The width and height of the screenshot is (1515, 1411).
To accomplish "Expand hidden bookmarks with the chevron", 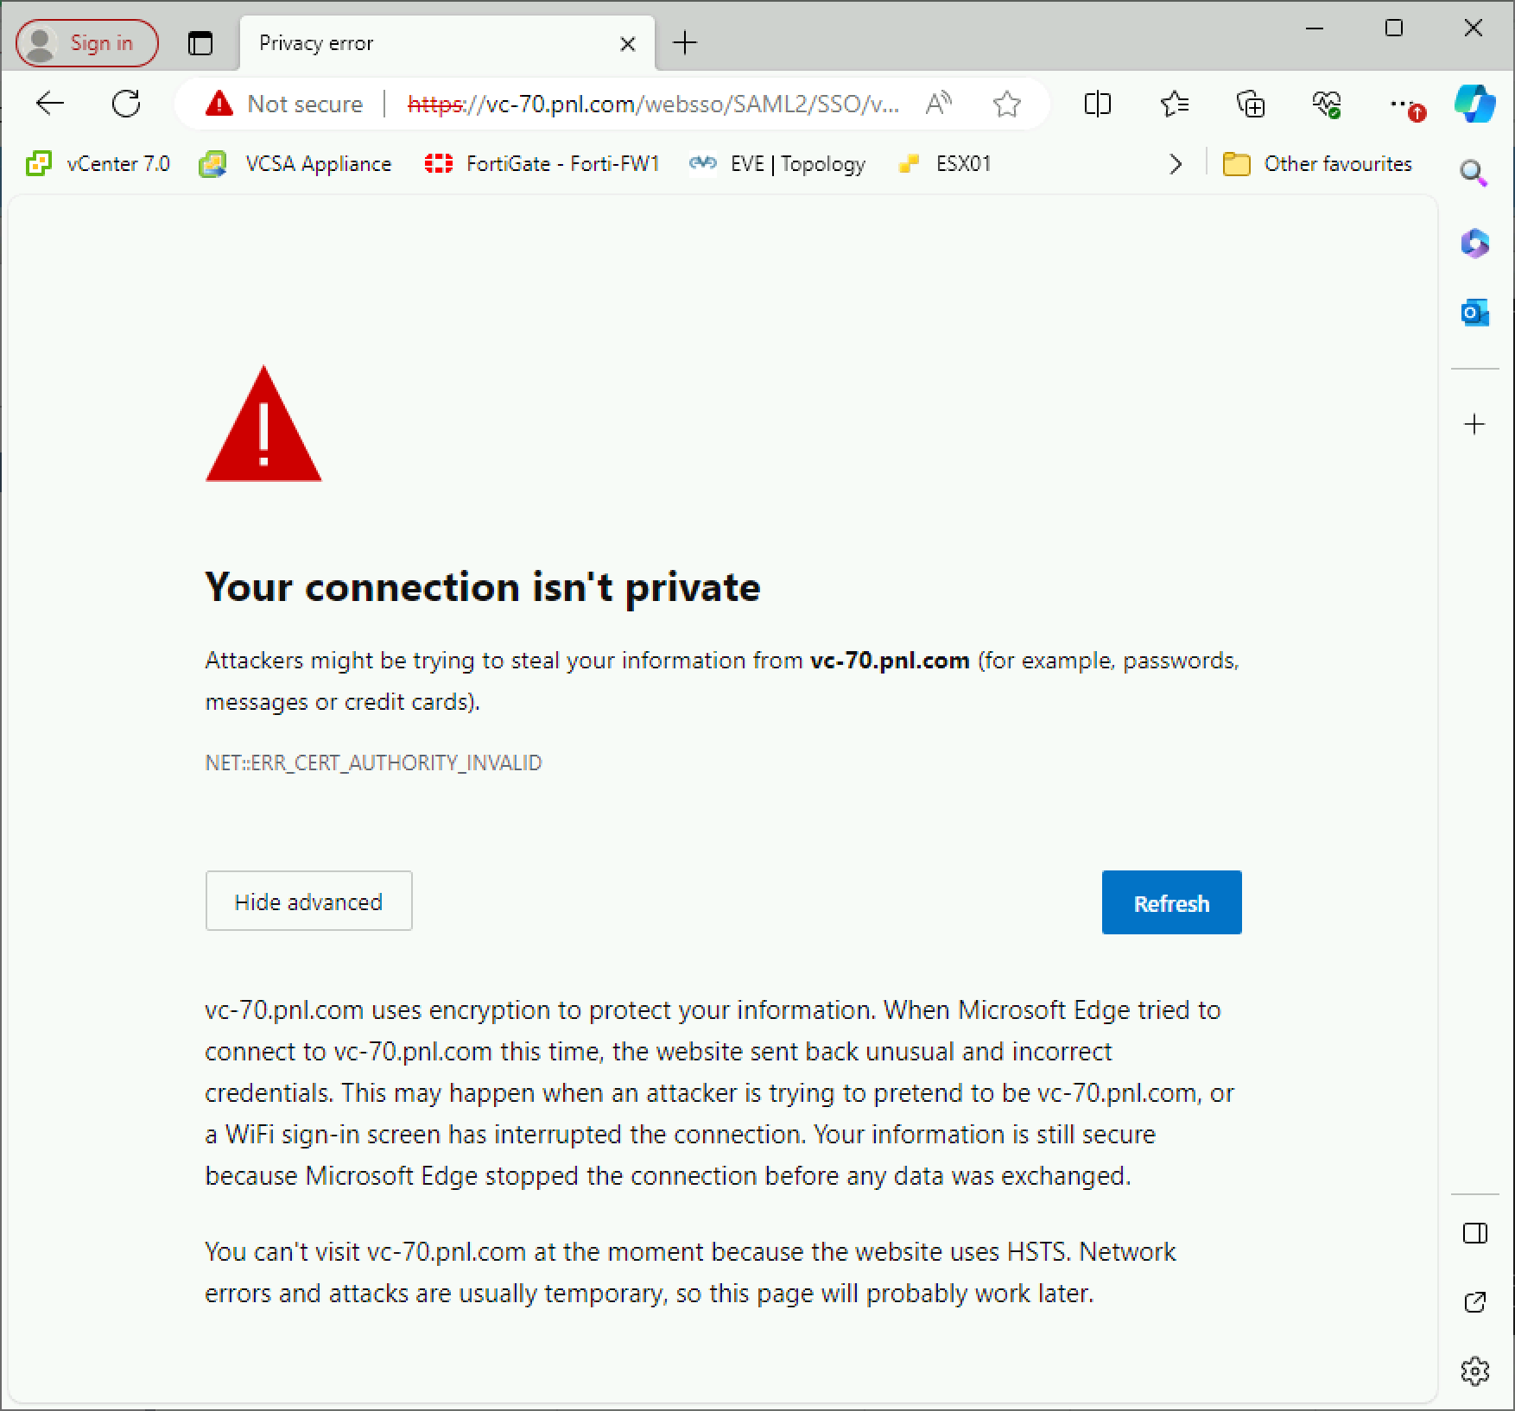I will pyautogui.click(x=1174, y=163).
